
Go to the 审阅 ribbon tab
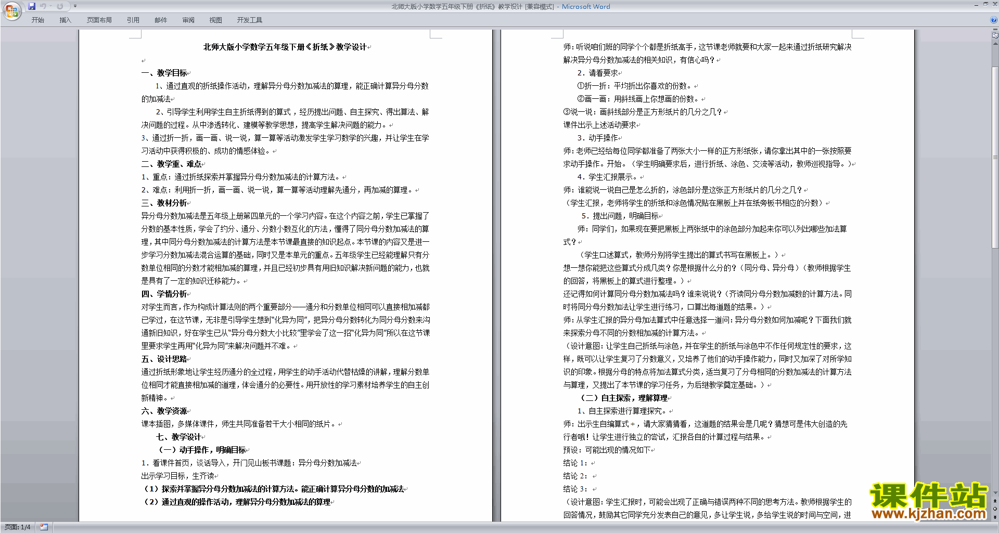[188, 20]
